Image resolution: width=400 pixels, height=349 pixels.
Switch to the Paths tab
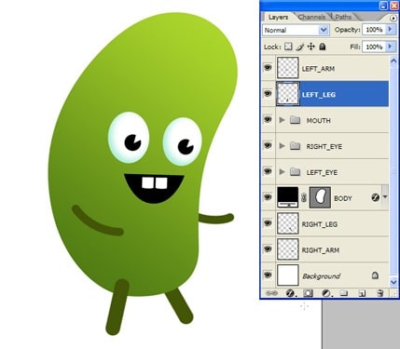[343, 17]
